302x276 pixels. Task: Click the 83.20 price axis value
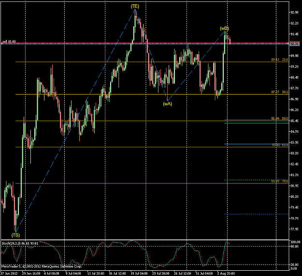(x=294, y=153)
